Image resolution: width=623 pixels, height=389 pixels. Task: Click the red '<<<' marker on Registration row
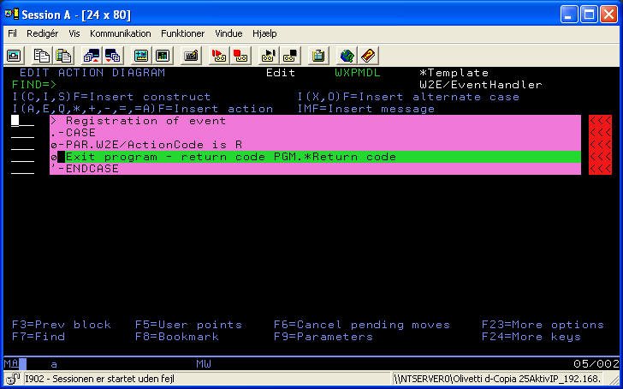click(x=601, y=121)
